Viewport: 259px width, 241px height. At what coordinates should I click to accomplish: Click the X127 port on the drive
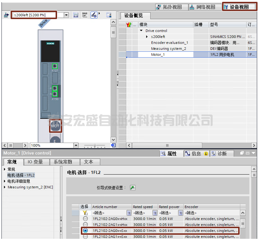click(55, 66)
